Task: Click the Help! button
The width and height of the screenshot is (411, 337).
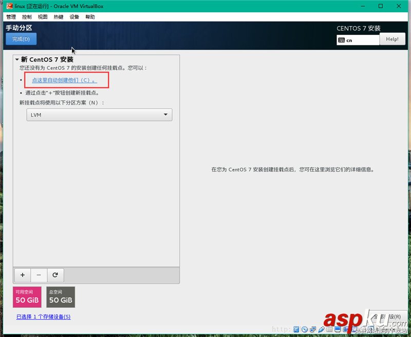Action: pyautogui.click(x=392, y=39)
